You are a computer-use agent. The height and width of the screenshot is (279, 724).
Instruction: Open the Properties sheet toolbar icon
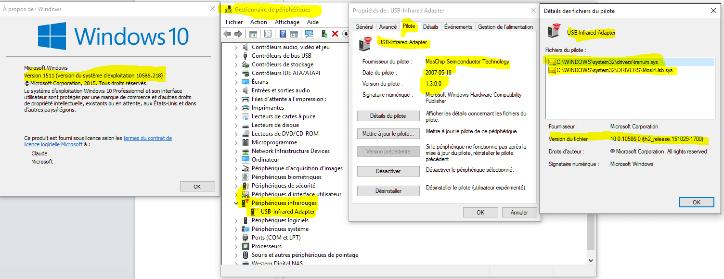[x=268, y=34]
